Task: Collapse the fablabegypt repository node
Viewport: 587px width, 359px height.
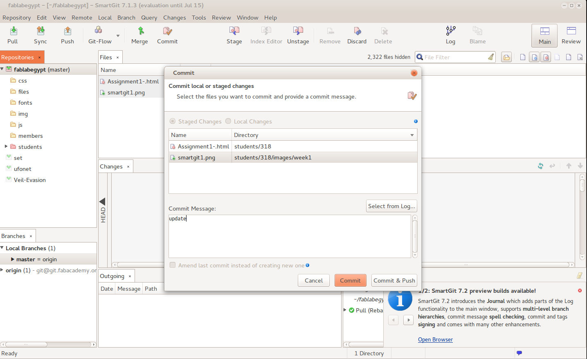Action: pos(2,69)
